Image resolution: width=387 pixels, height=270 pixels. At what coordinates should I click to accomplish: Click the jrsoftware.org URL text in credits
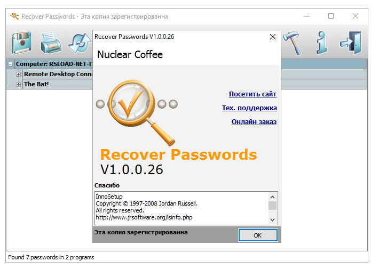[144, 217]
